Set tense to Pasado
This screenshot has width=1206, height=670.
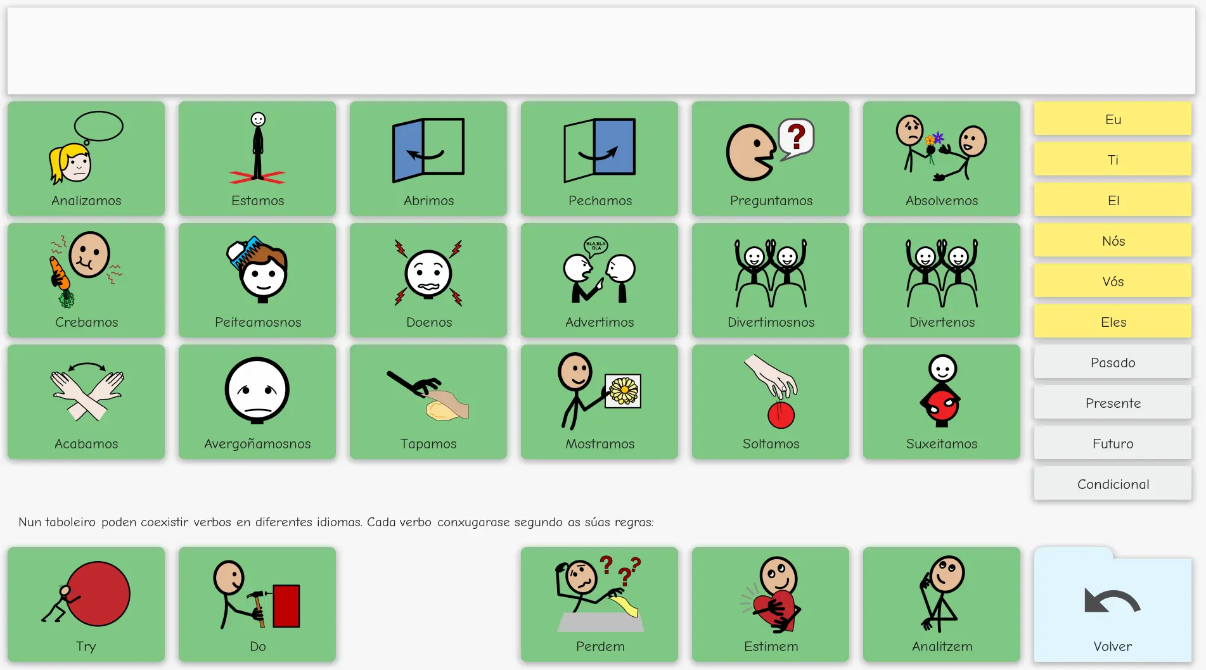[1113, 362]
